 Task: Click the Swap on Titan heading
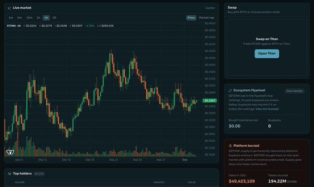tap(267, 39)
